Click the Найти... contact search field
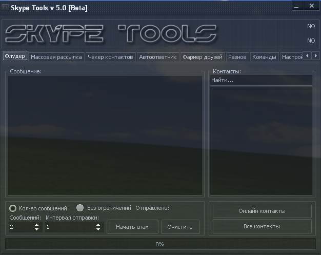 pyautogui.click(x=261, y=81)
